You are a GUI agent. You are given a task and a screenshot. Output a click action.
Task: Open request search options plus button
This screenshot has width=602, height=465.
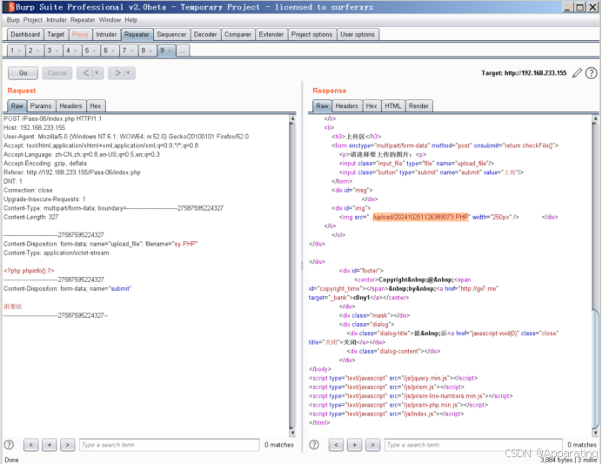point(49,445)
